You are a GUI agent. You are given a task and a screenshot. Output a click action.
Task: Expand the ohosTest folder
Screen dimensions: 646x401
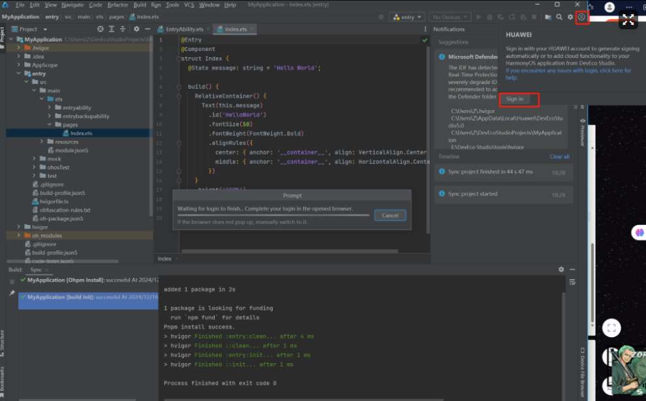pos(34,167)
